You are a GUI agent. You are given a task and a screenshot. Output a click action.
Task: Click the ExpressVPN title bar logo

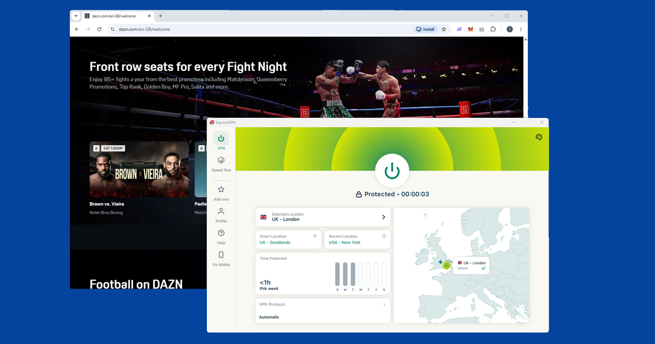[212, 122]
